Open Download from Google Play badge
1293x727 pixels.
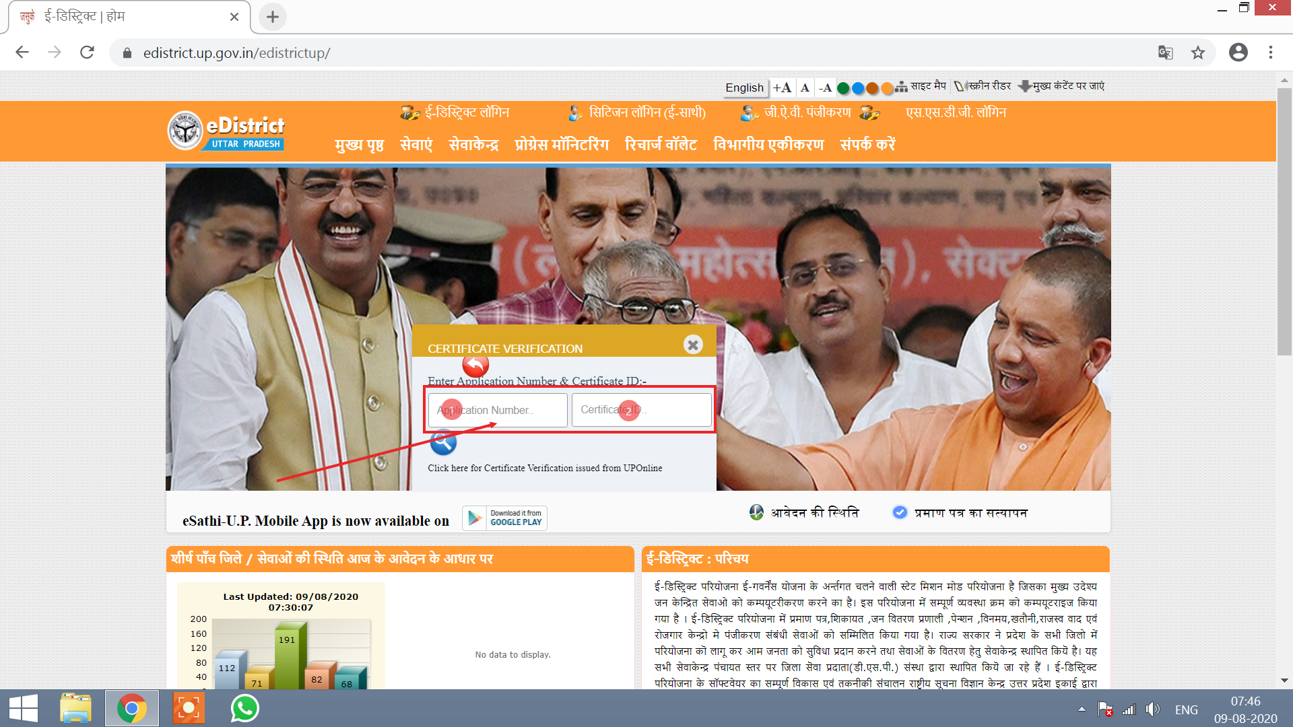click(504, 518)
